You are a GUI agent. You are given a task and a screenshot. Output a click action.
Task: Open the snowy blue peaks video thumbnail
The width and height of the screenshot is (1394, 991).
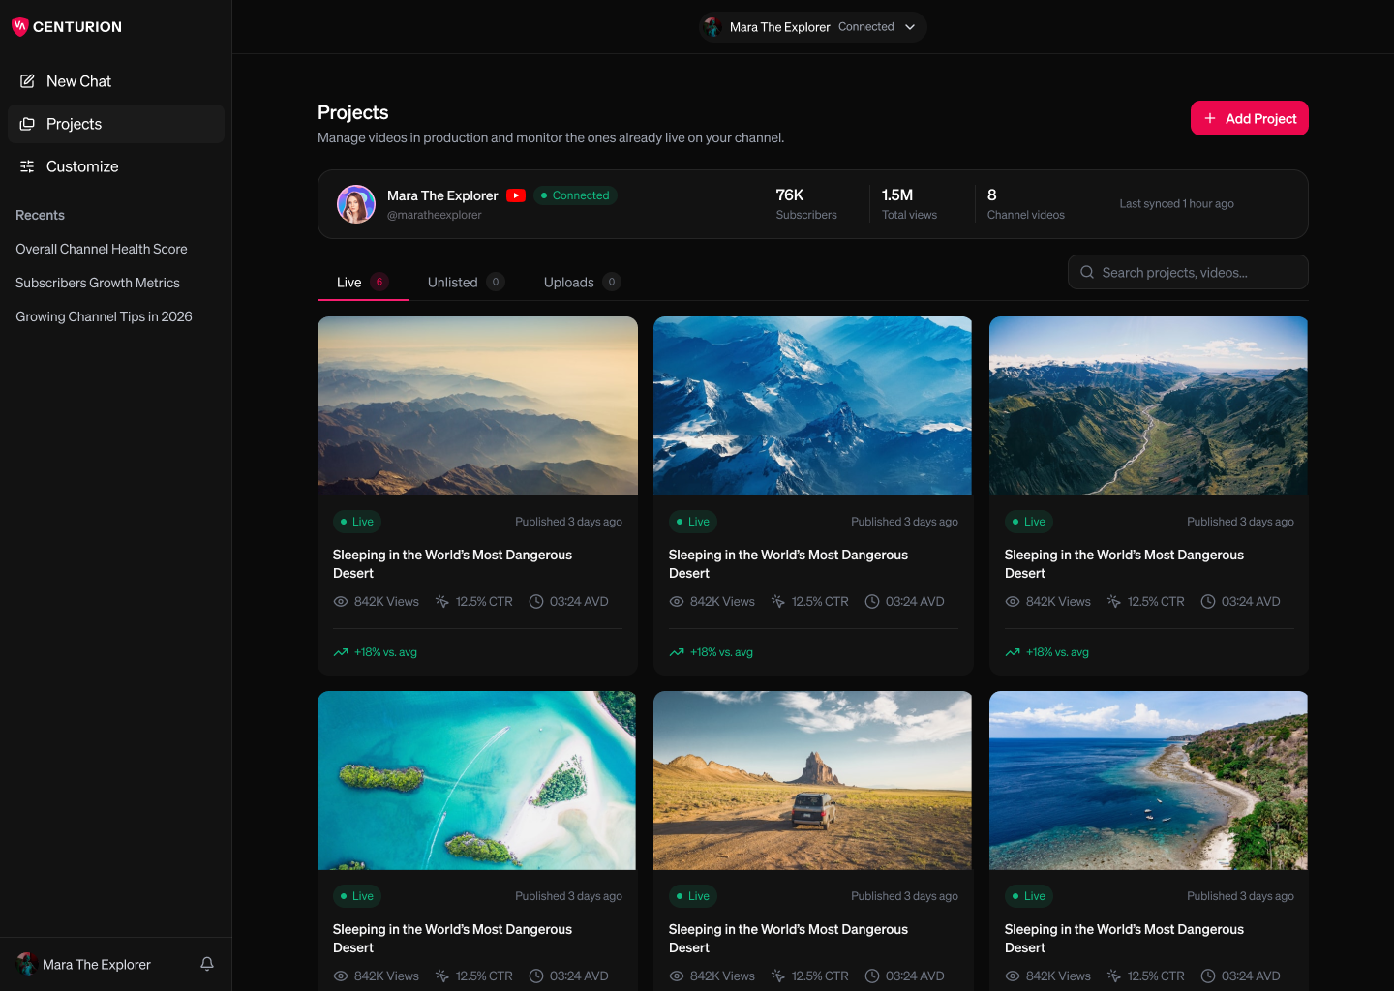tap(813, 405)
